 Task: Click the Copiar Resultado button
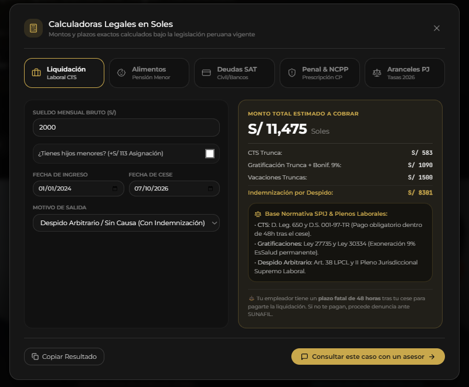click(x=64, y=357)
